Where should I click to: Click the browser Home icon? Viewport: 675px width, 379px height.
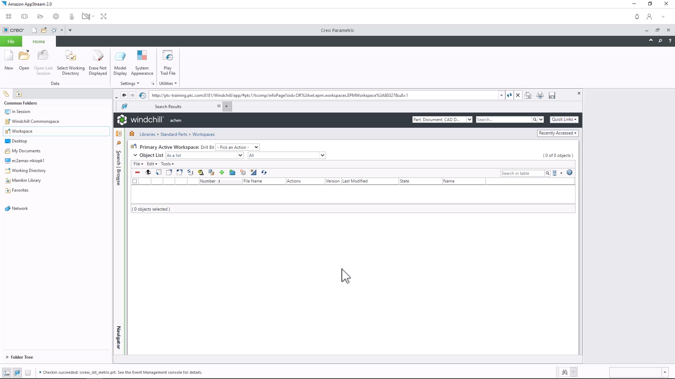click(528, 95)
